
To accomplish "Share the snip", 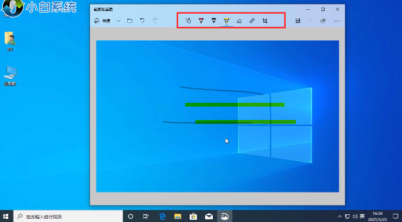I will tap(323, 21).
